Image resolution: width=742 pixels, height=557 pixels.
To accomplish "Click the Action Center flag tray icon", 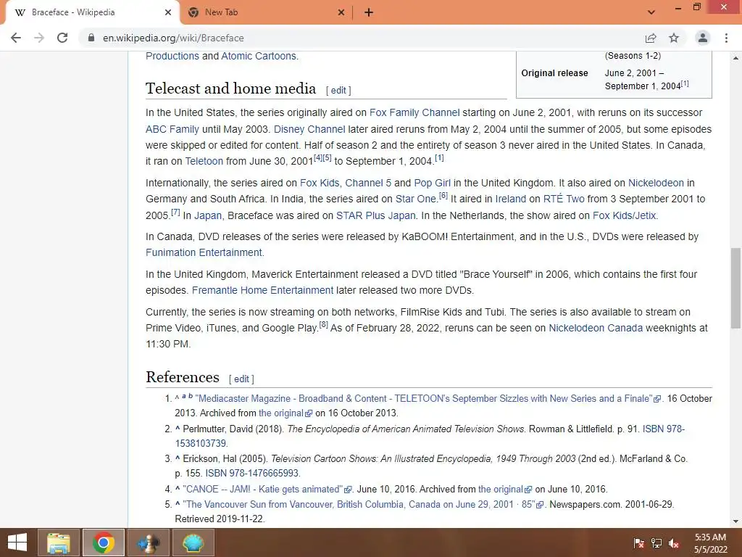I will 639,543.
